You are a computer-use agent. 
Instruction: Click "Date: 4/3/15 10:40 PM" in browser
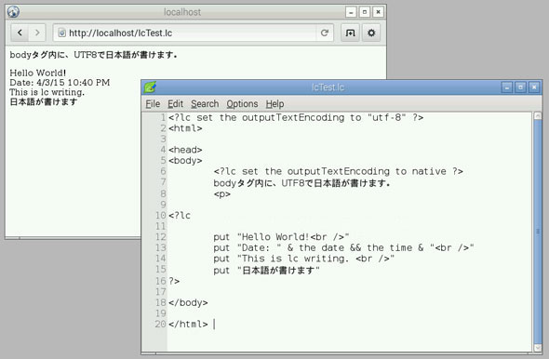click(x=60, y=83)
